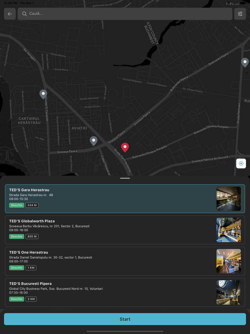Focus the Caută search field
250x334 pixels.
[125, 14]
